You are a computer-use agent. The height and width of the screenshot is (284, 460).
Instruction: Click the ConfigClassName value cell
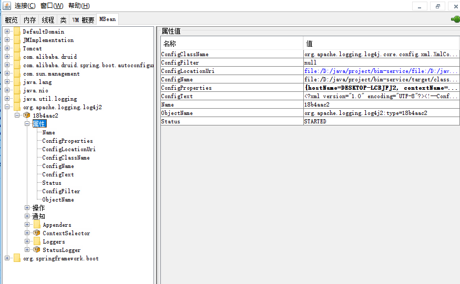click(x=381, y=54)
